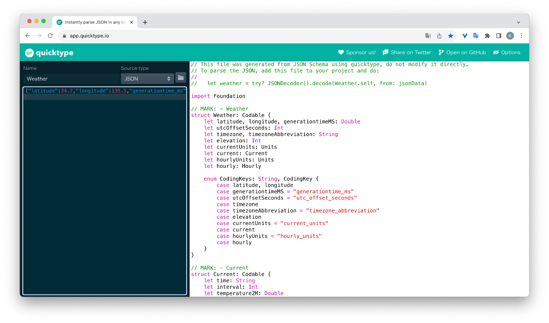Screen dimensions: 549x323
Task: Click the let hourlyUnits: Units line
Action: coord(239,160)
